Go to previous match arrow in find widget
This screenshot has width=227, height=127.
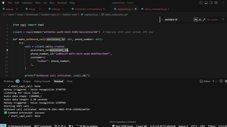click(x=223, y=19)
